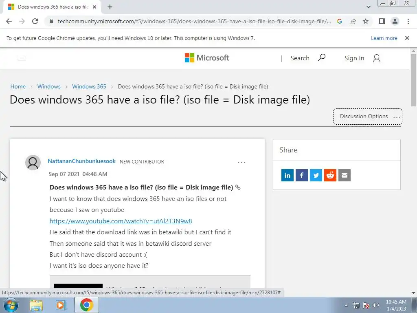Click the Microsoft logo
This screenshot has width=417, height=313.
pos(206,58)
